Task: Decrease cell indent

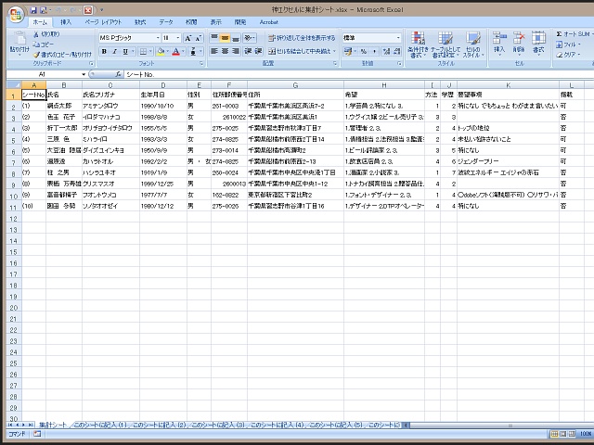Action: point(248,51)
